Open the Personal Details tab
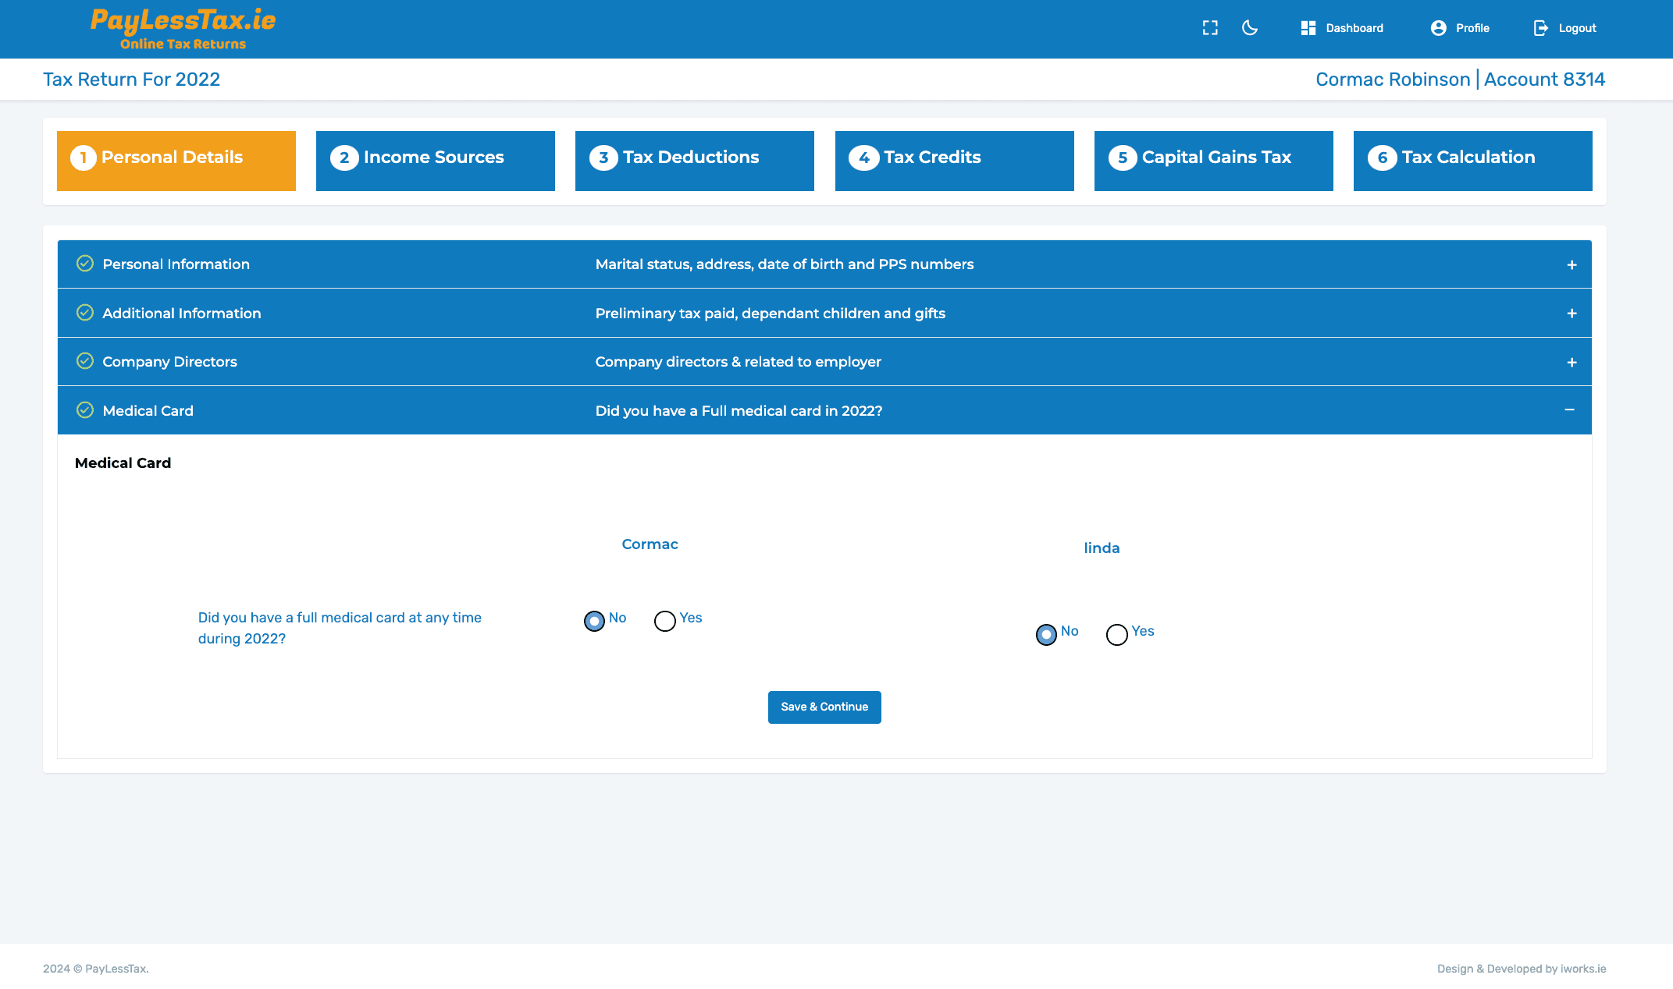 point(176,161)
